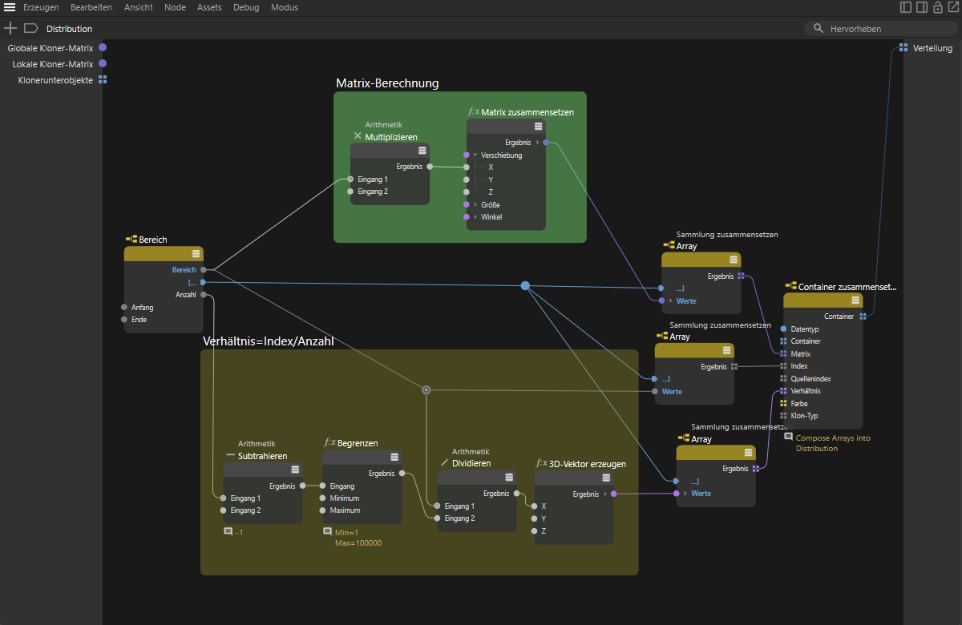The height and width of the screenshot is (625, 962).
Task: Open the Assets menu
Action: pyautogui.click(x=208, y=7)
